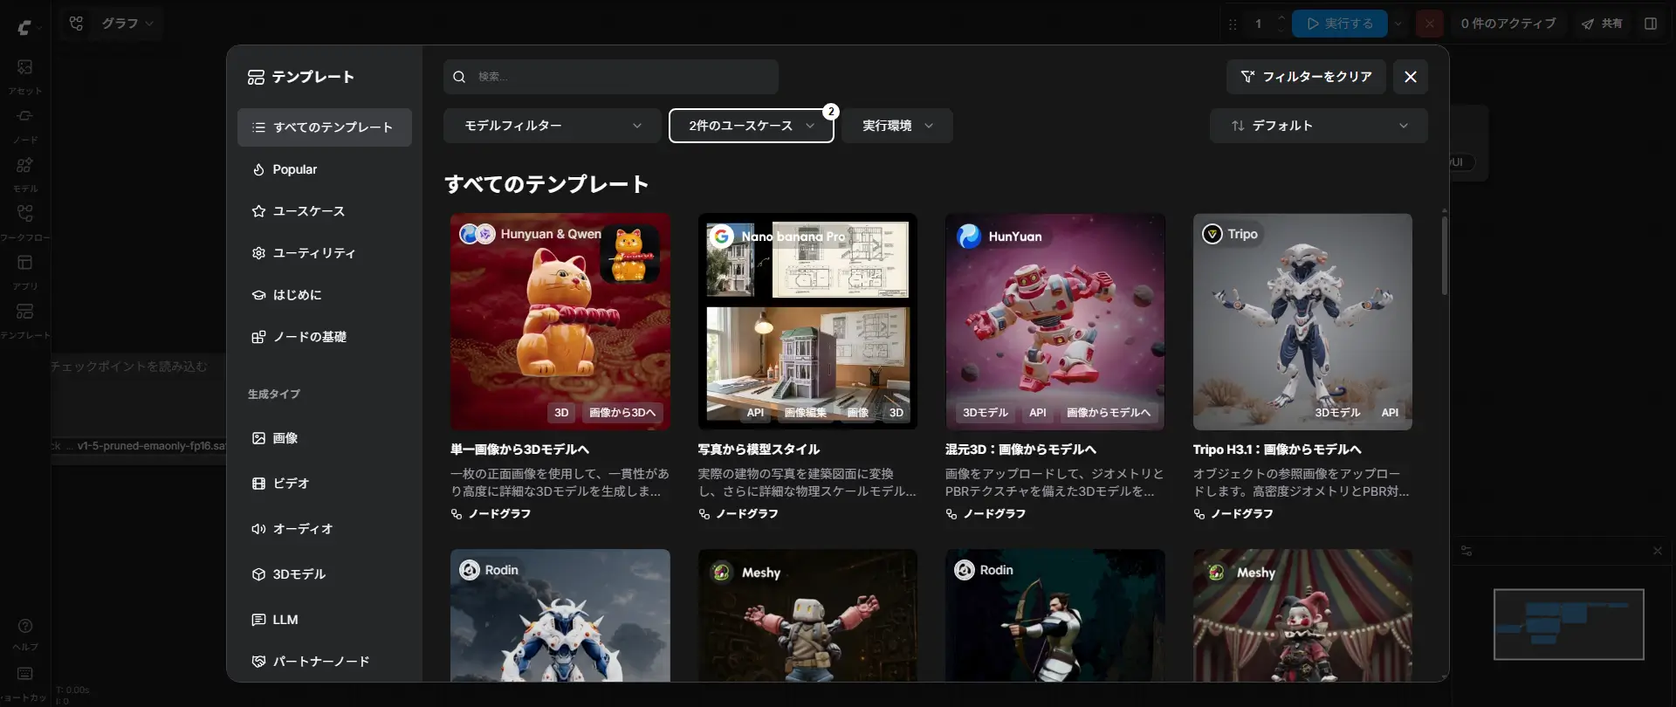The image size is (1676, 707).
Task: Toggle the side panel icon at top right
Action: pos(1650,24)
